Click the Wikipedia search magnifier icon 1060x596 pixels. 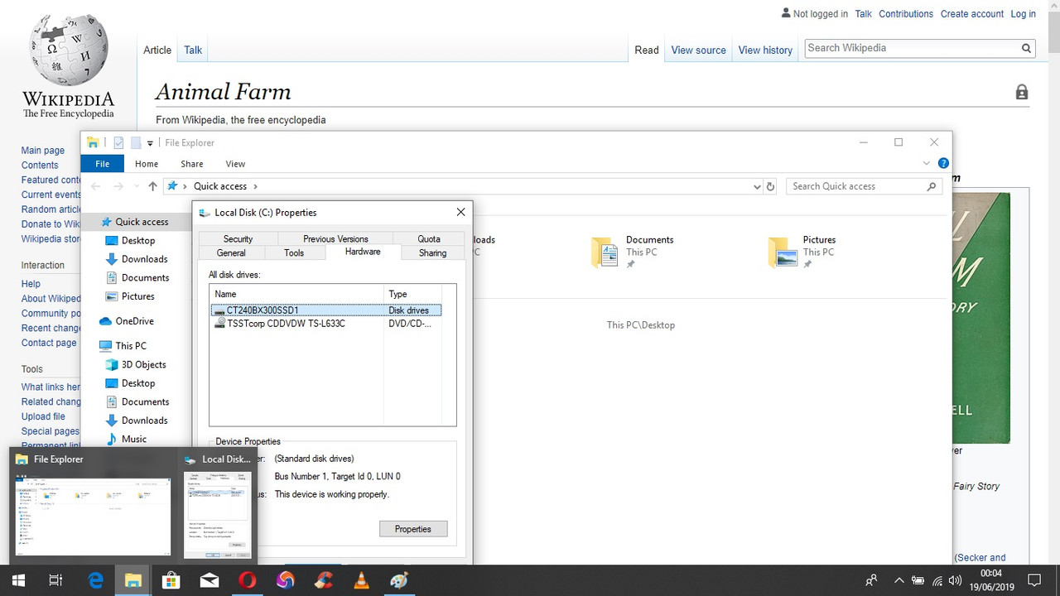click(1026, 48)
